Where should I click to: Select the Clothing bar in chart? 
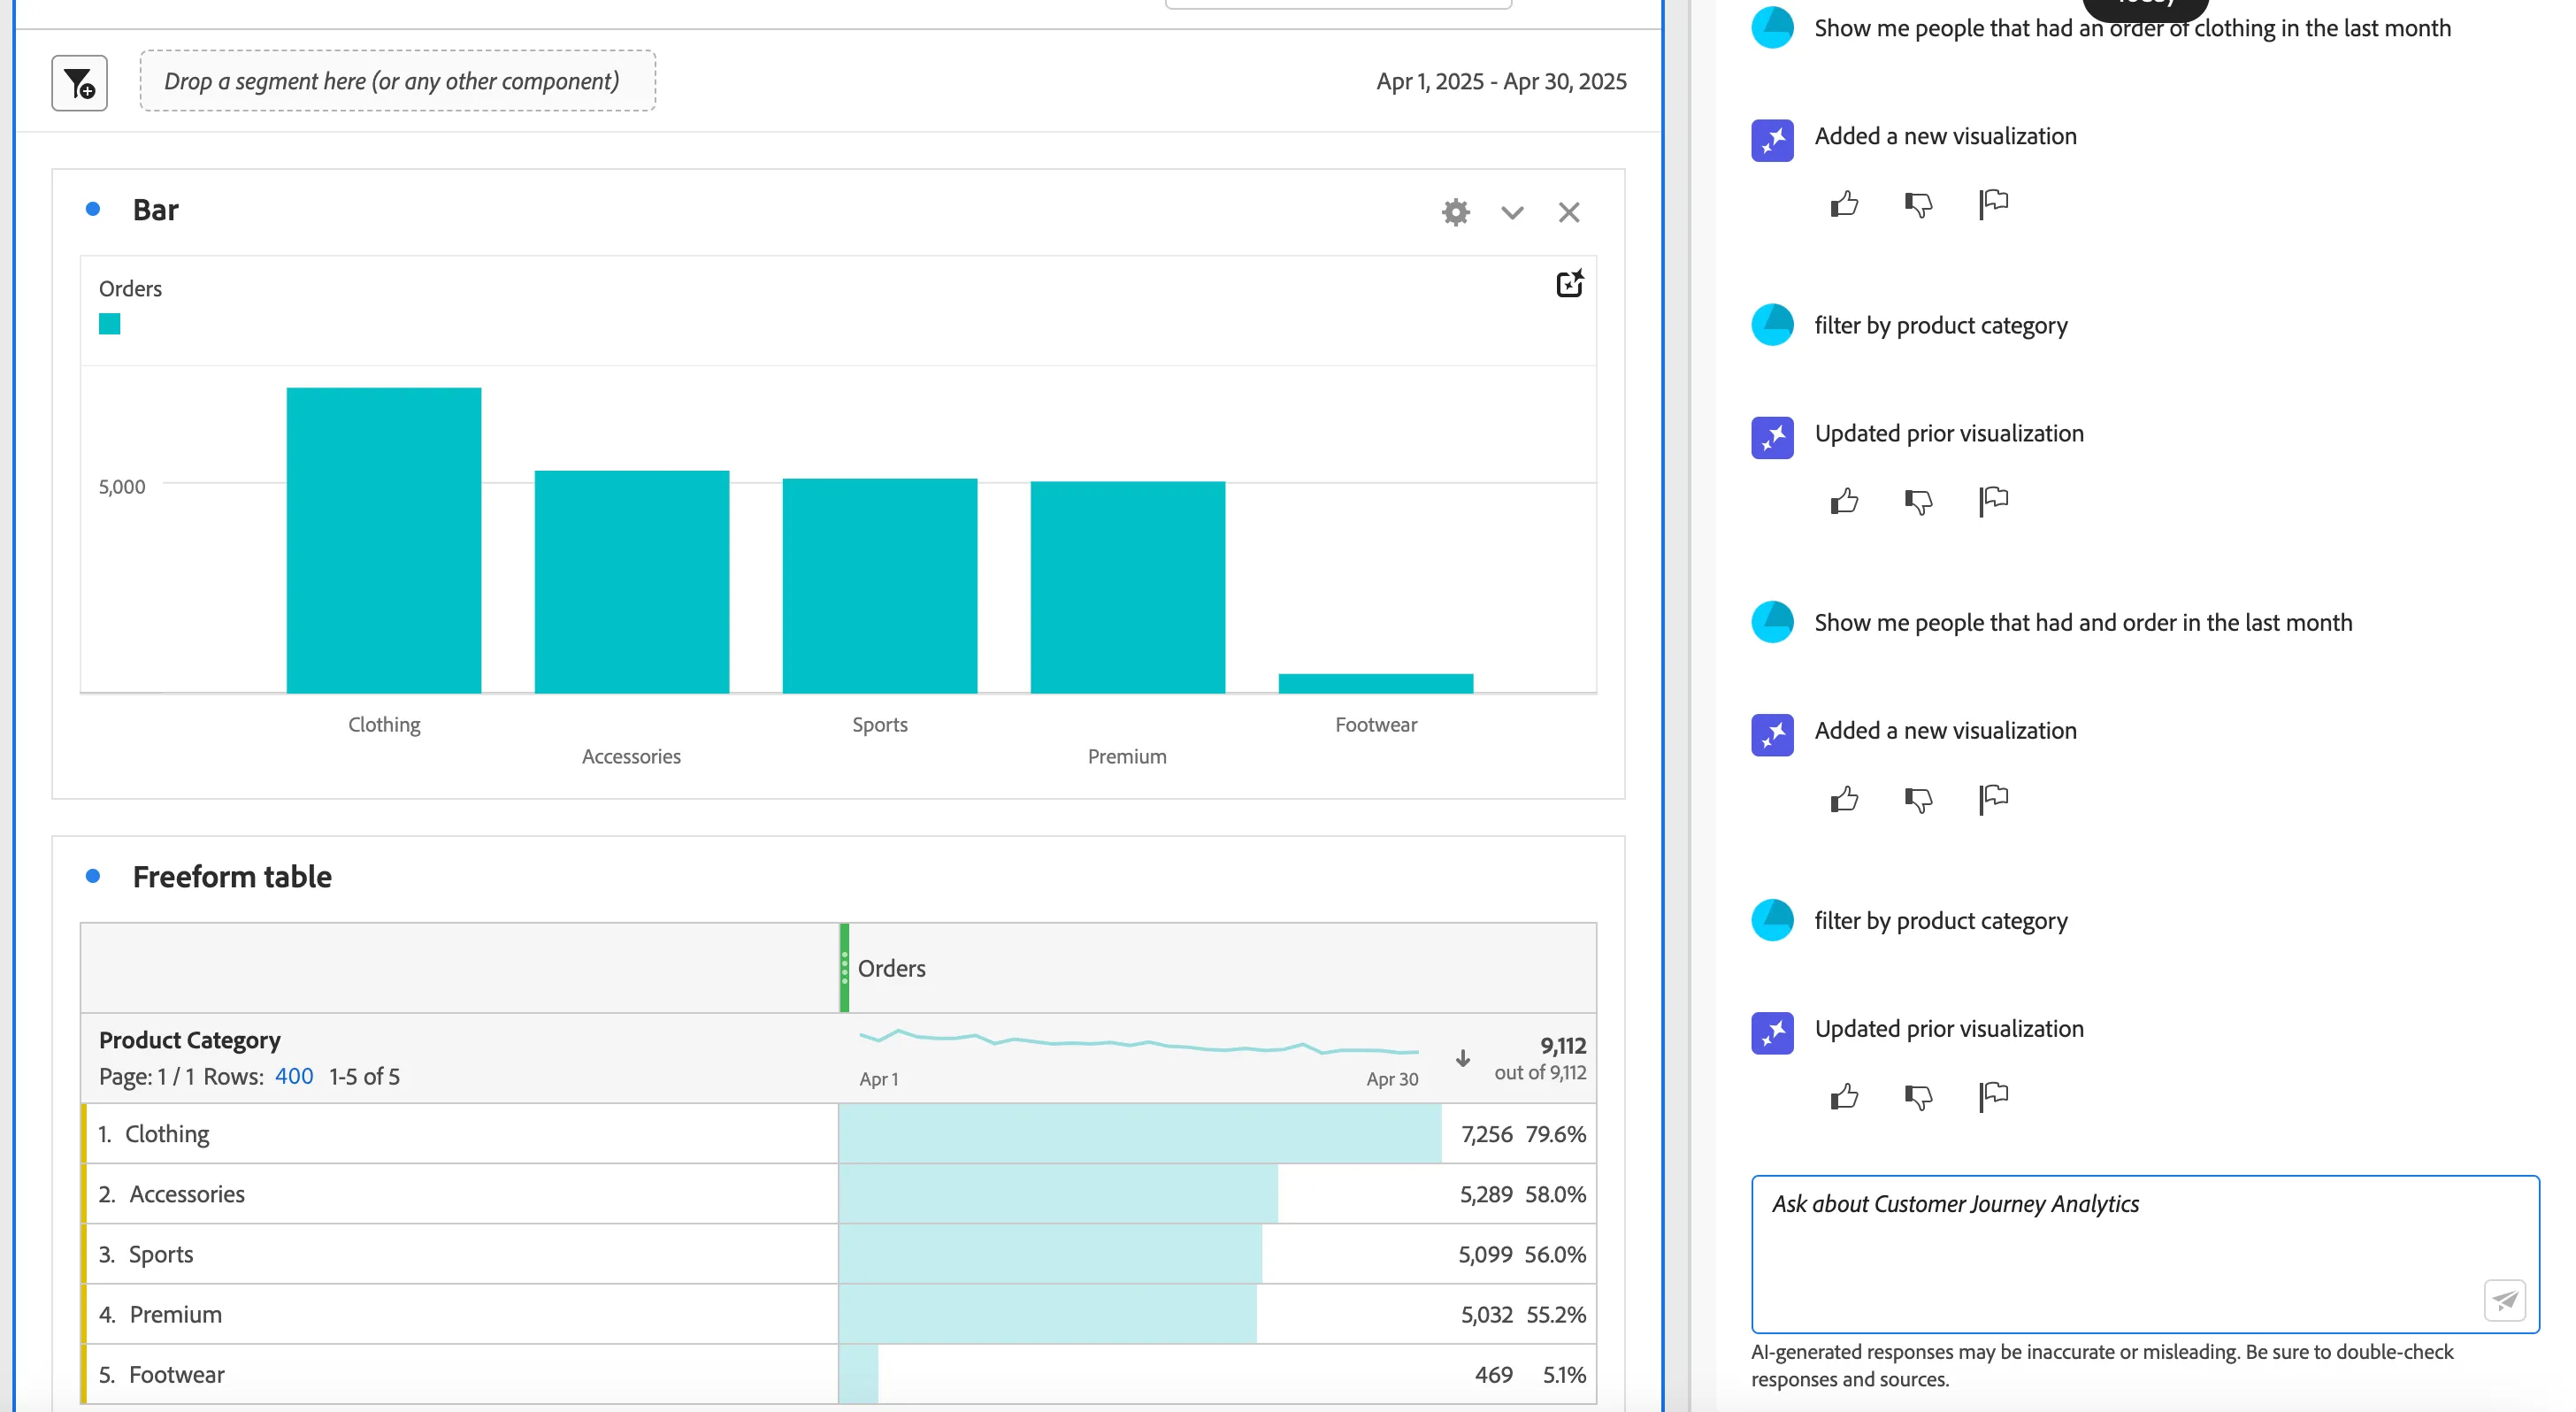tap(384, 540)
